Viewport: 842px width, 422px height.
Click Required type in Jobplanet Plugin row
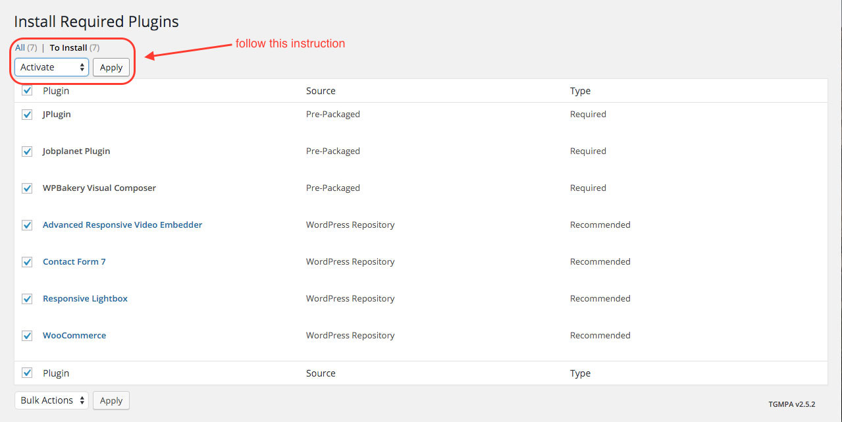click(x=588, y=151)
